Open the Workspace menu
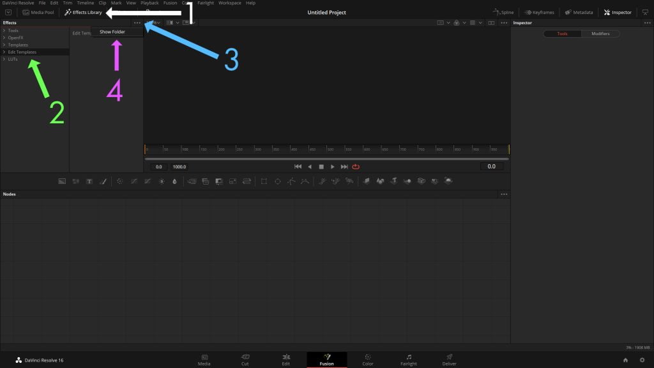Image resolution: width=654 pixels, height=368 pixels. pos(230,3)
